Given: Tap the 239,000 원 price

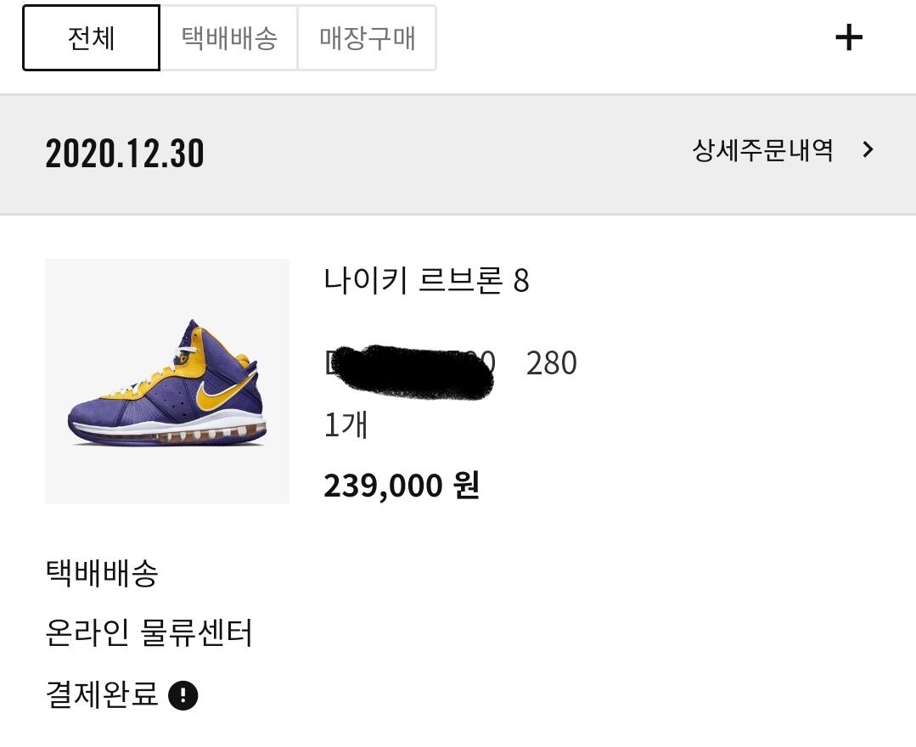Looking at the screenshot, I should click(402, 486).
